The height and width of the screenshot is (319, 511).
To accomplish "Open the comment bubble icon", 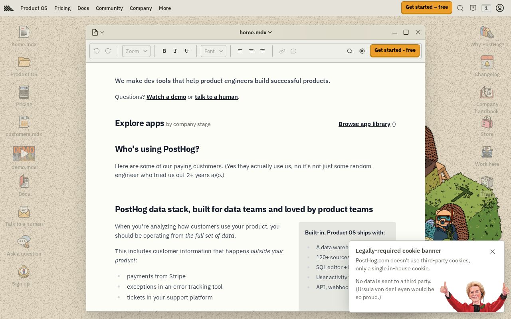I will (293, 51).
